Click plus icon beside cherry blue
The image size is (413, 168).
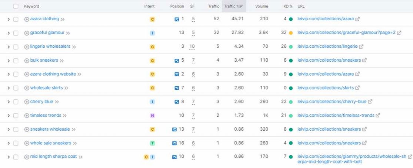(27, 102)
